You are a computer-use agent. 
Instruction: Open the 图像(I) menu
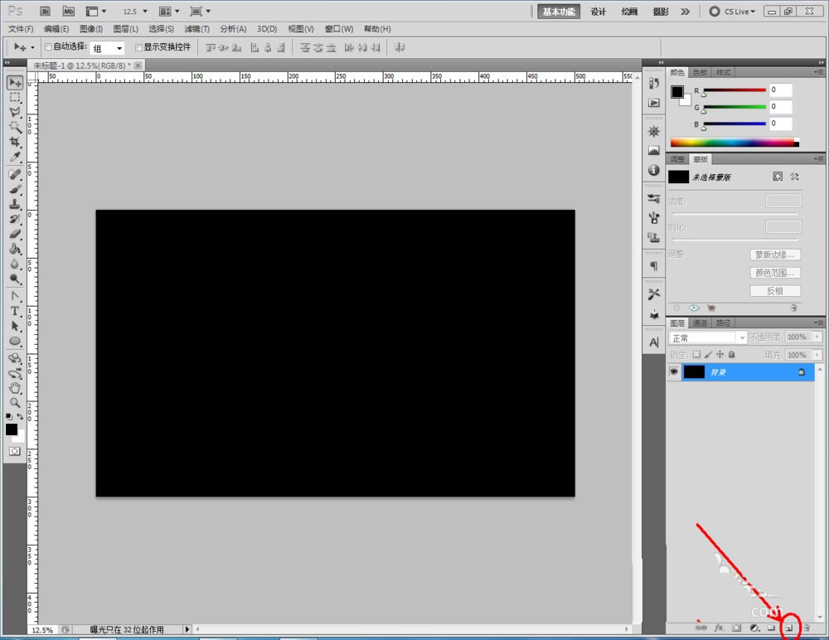tap(91, 29)
